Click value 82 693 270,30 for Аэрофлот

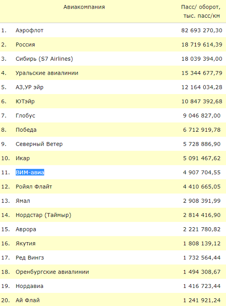click(x=202, y=30)
